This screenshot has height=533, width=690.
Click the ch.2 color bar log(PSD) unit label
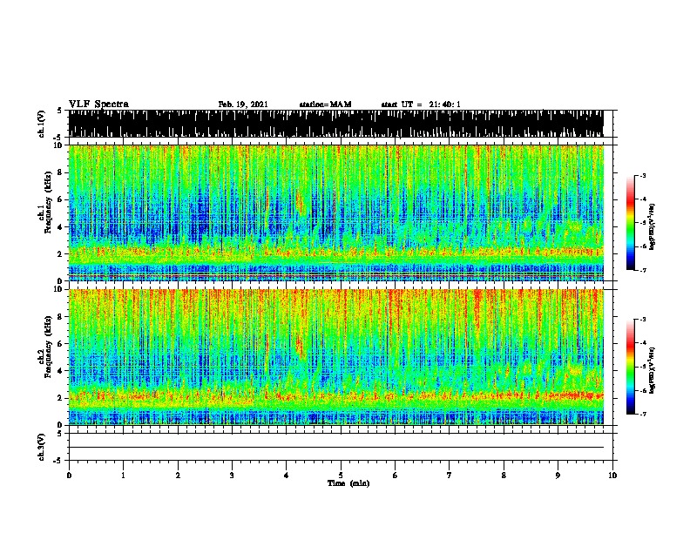click(x=653, y=370)
